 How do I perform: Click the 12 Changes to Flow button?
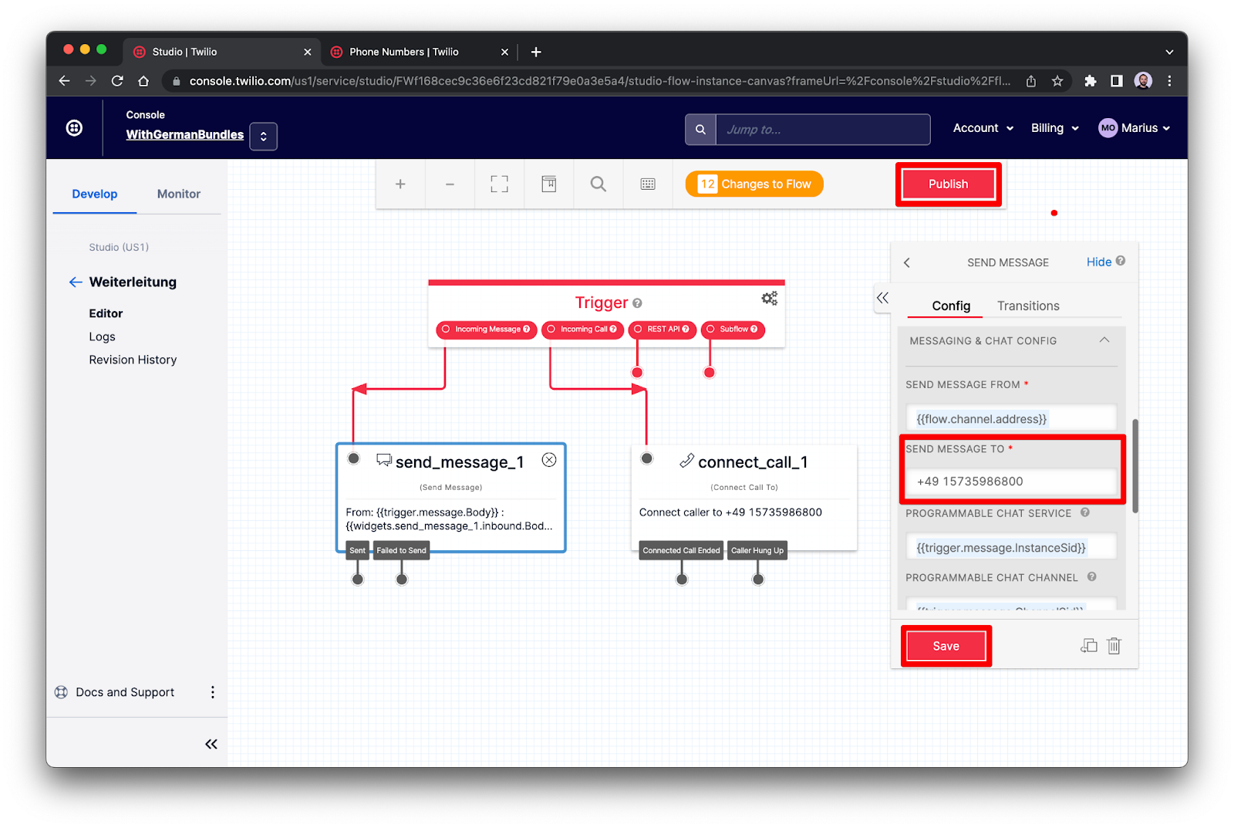pos(754,184)
